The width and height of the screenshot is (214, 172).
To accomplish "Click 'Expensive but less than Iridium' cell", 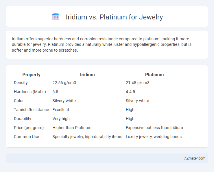I will tap(154, 128).
